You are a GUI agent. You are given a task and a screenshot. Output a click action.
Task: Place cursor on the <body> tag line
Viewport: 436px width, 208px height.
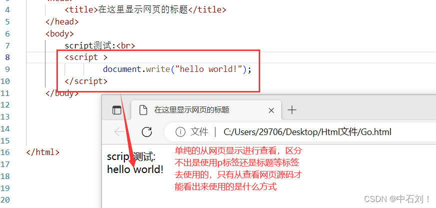(59, 33)
